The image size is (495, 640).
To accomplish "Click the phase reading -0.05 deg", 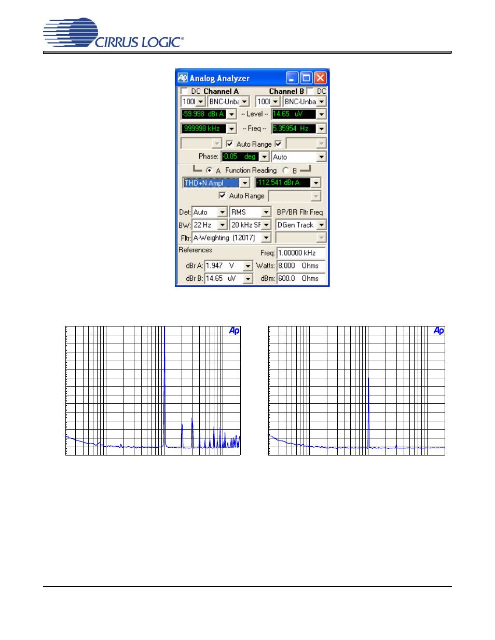I will pyautogui.click(x=240, y=157).
